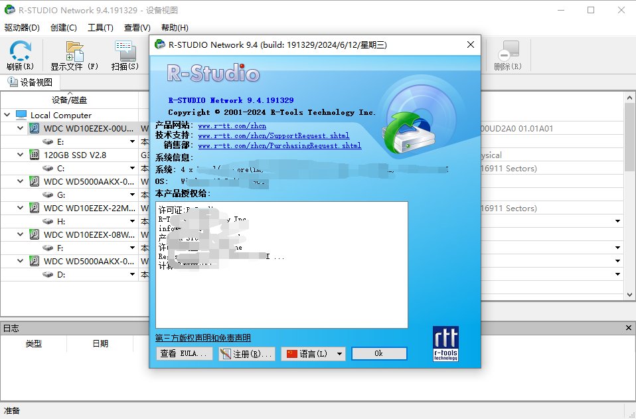Collapse the Local Computer tree node
The width and height of the screenshot is (636, 419).
(x=7, y=115)
